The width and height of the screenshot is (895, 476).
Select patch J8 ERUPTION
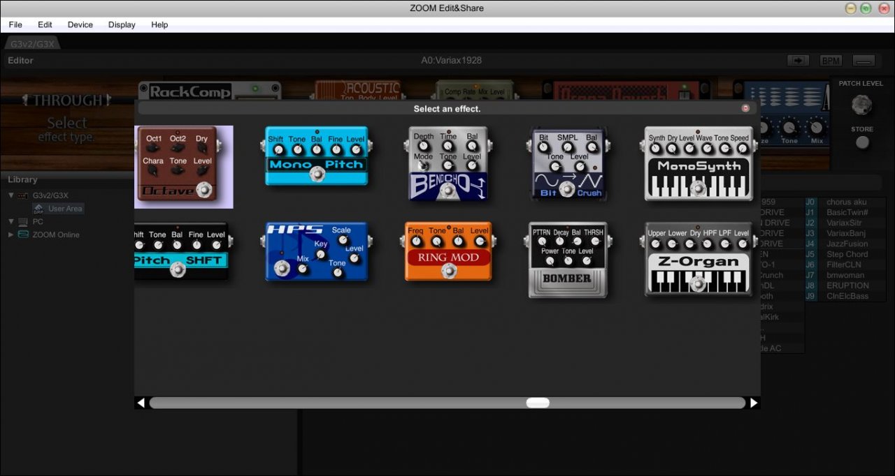pyautogui.click(x=845, y=285)
